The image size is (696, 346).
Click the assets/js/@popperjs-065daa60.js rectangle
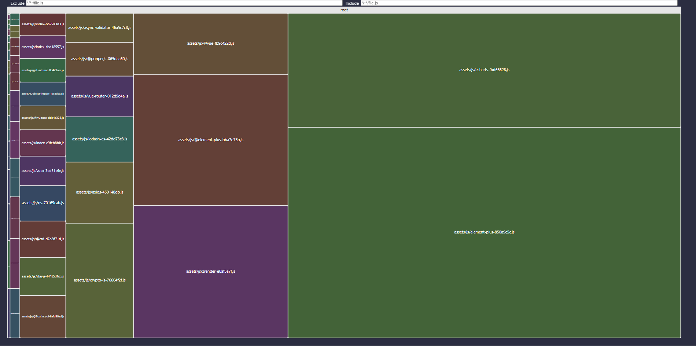click(x=99, y=59)
